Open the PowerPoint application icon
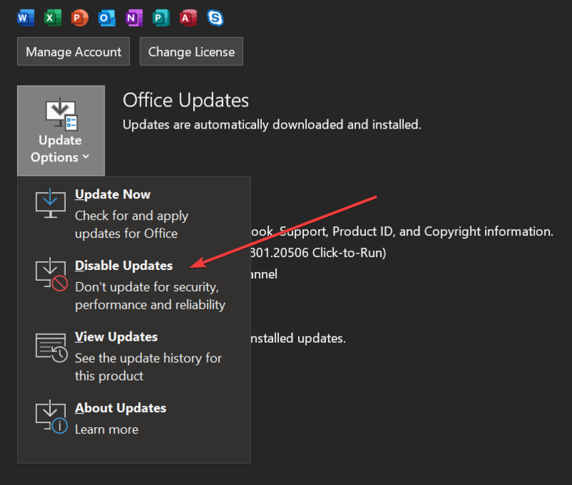The width and height of the screenshot is (572, 485). tap(79, 17)
